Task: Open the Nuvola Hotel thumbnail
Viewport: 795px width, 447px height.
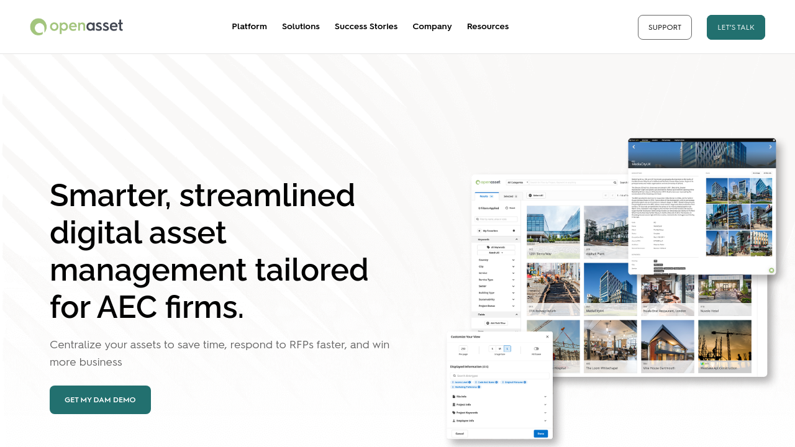Action: [x=725, y=295]
